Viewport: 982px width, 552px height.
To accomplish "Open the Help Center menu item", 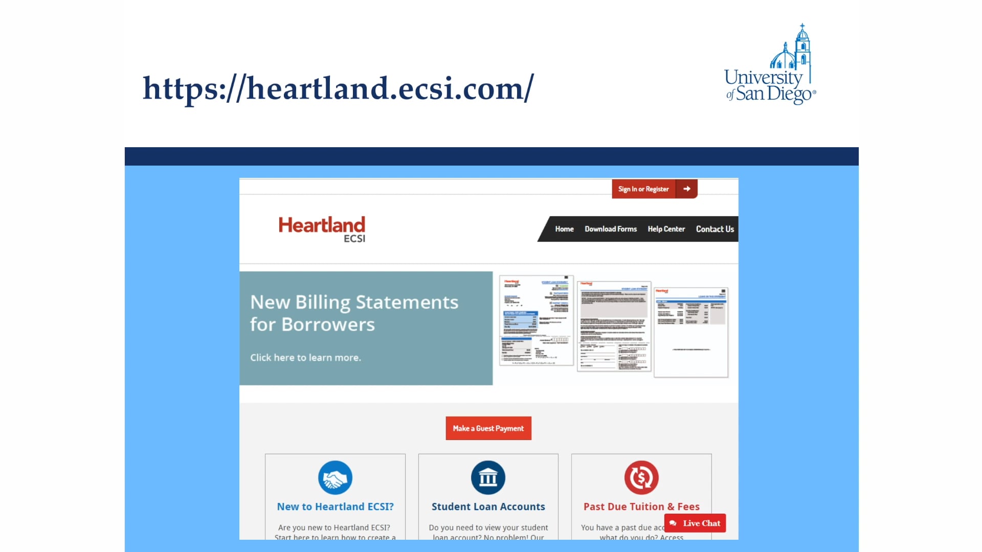I will click(666, 229).
